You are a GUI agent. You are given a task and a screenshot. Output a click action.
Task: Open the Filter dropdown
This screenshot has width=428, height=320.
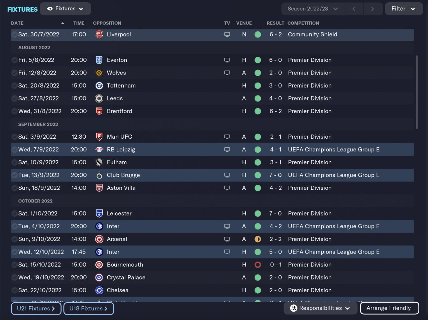(404, 9)
